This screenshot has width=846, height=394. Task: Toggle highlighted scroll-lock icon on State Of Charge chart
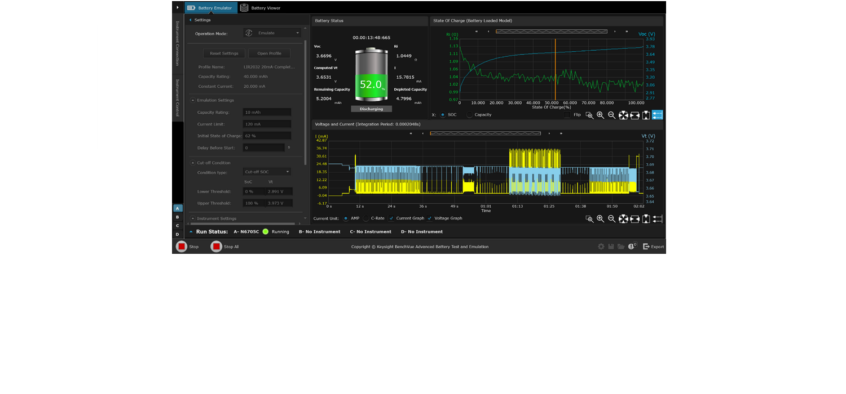(x=657, y=115)
